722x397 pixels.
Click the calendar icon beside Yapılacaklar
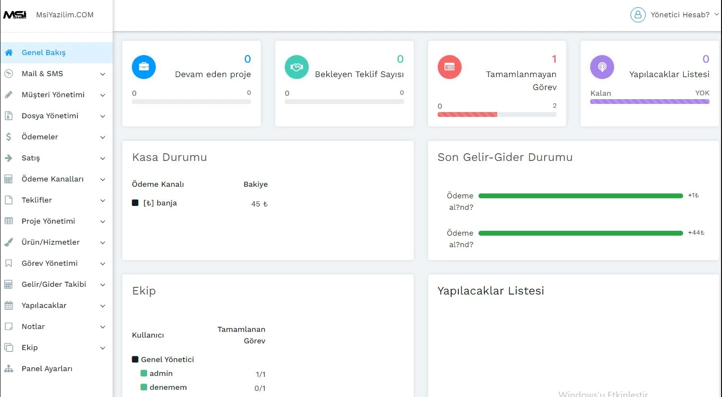point(9,306)
